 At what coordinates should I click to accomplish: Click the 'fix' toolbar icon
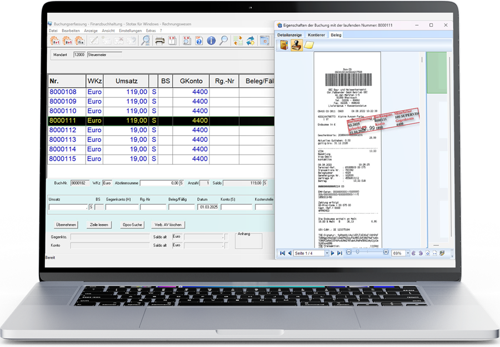pos(79,41)
